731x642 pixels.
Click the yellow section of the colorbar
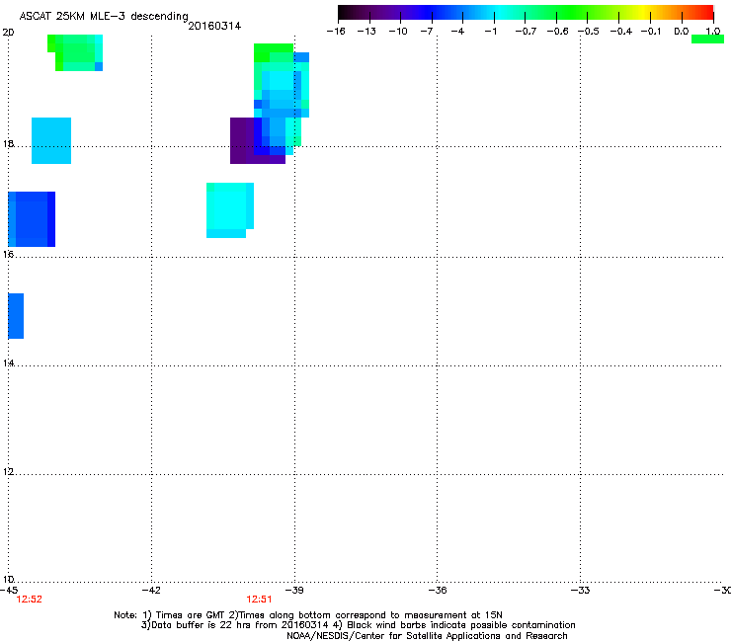point(643,13)
